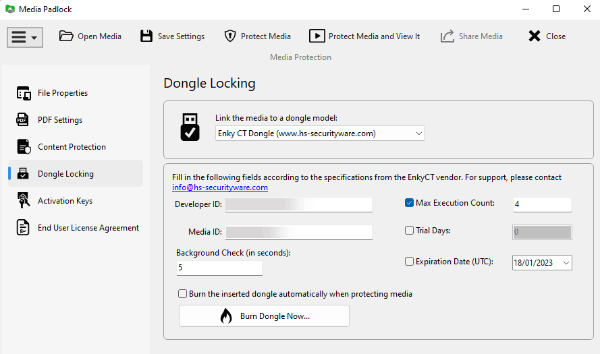Viewport: 600px width, 354px height.
Task: Enable the Trial Days checkbox
Action: [409, 230]
